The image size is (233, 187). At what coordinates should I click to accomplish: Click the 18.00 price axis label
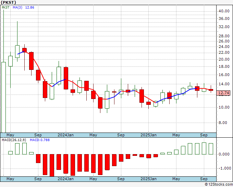pyautogui.click(x=224, y=66)
